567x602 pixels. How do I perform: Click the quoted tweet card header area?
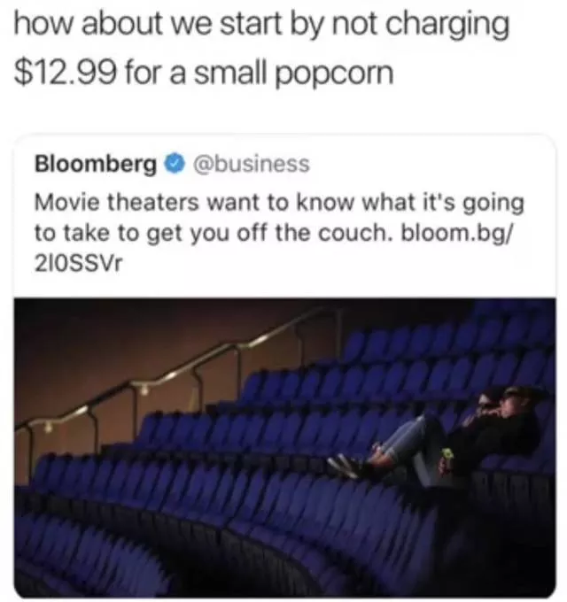point(172,164)
